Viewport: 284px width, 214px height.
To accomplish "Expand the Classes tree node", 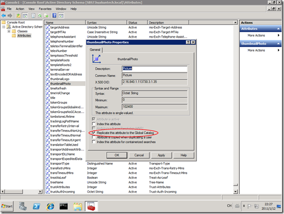I will pos(9,31).
